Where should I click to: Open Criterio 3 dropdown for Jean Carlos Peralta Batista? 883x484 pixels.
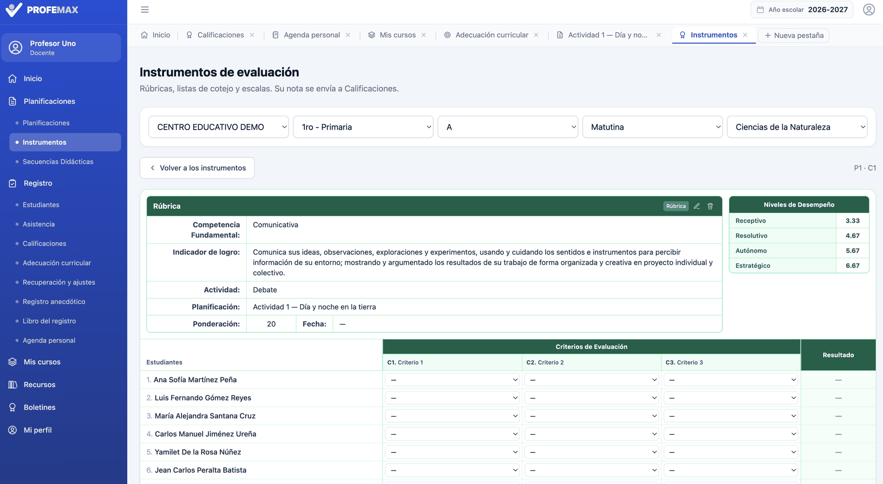click(731, 471)
